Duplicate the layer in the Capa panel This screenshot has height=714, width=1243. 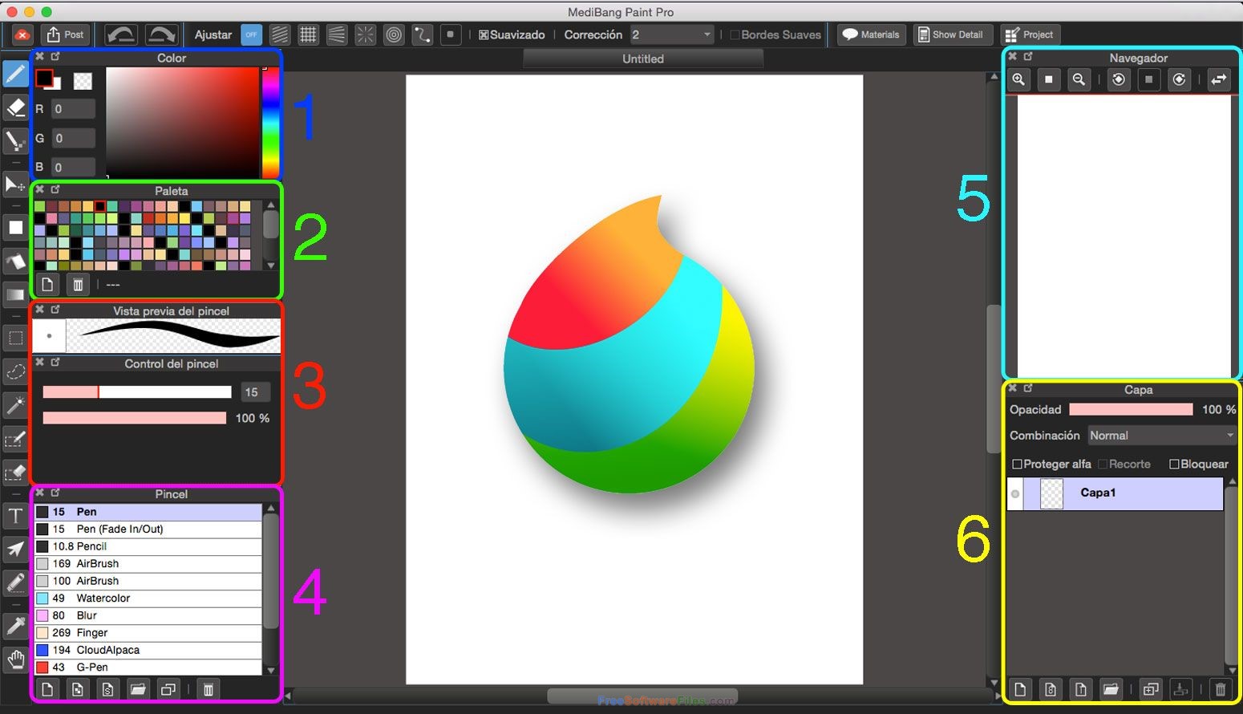[x=1151, y=689]
